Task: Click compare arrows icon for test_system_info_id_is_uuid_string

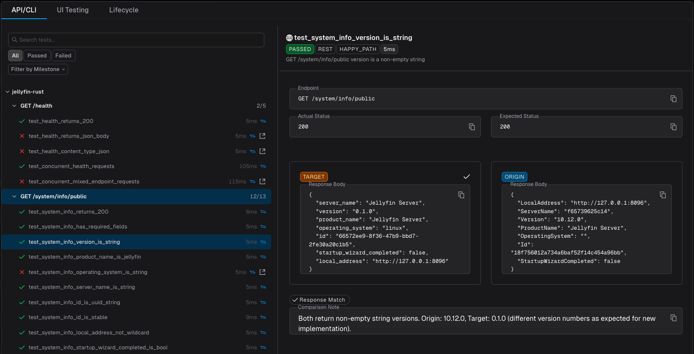Action: [x=263, y=303]
